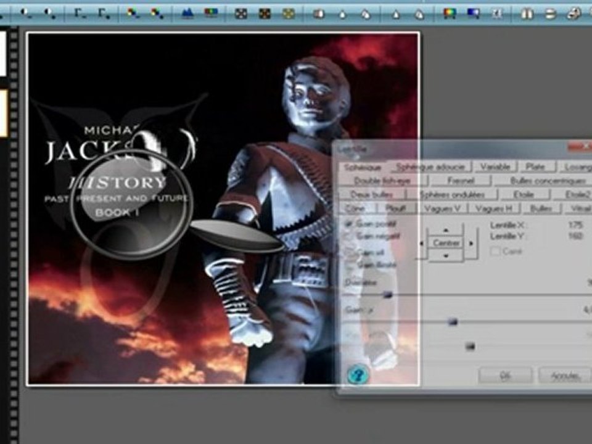Click the first water drop icon
592x444 pixels.
point(342,14)
